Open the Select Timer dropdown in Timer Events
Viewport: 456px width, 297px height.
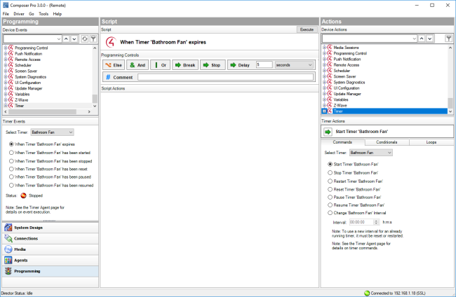pos(52,132)
